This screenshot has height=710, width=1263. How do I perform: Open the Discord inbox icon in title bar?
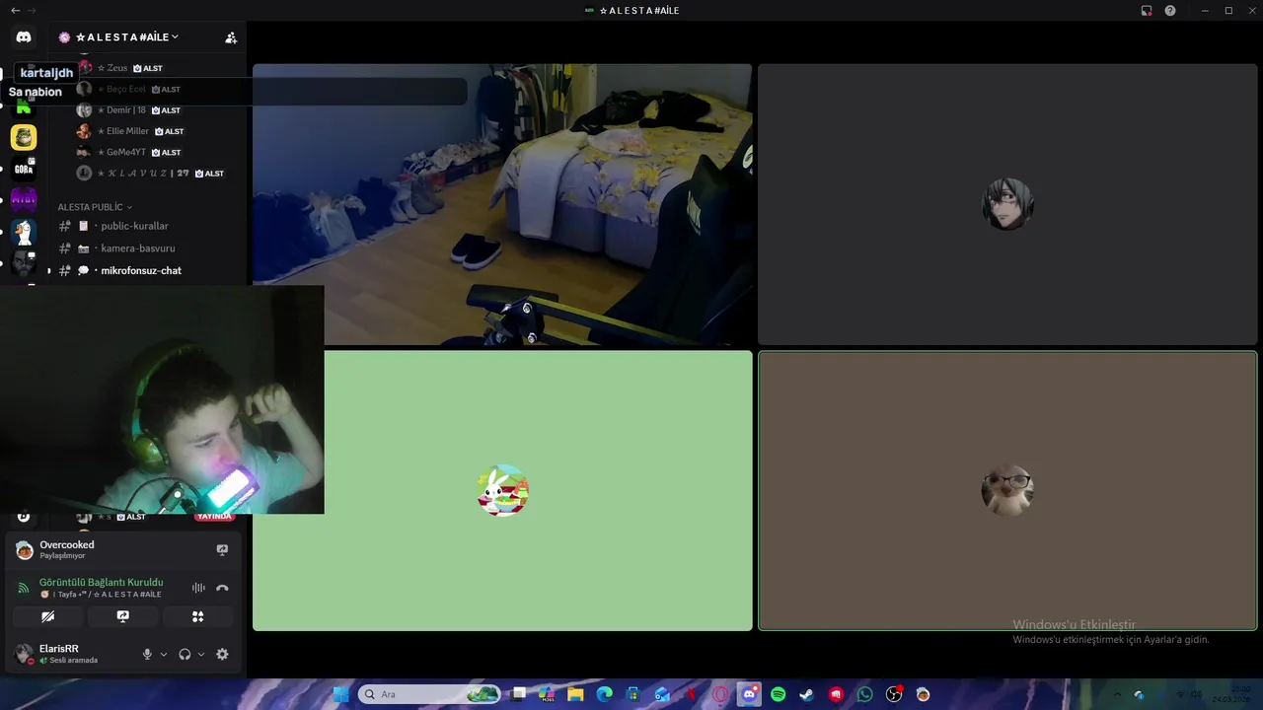point(1147,11)
